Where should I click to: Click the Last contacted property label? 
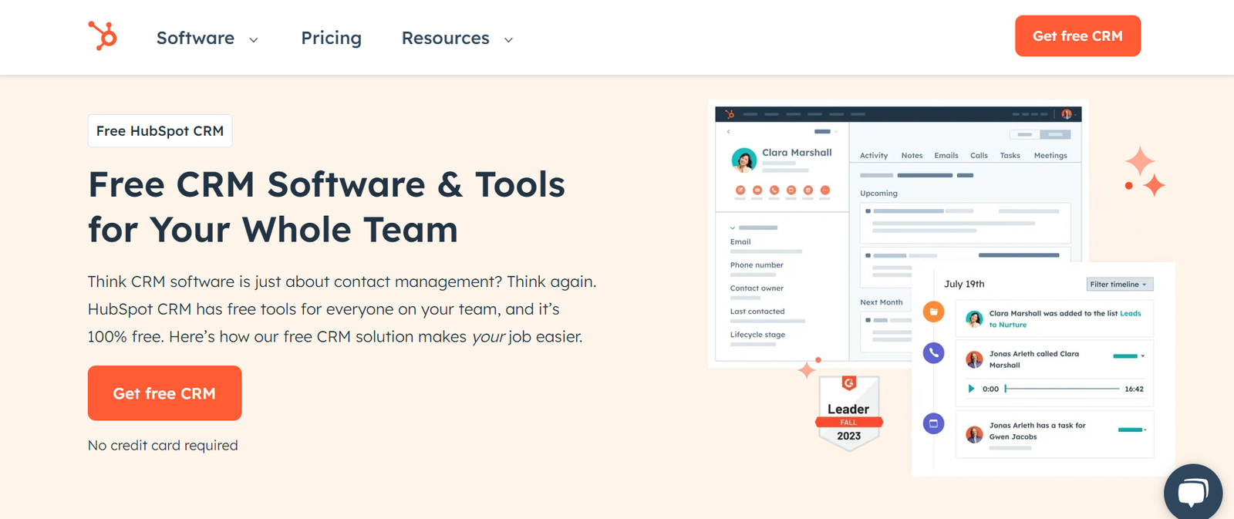pyautogui.click(x=757, y=312)
